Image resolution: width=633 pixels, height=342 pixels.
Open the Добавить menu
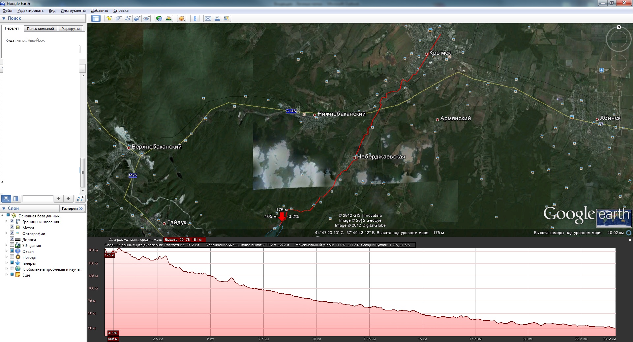pos(100,11)
